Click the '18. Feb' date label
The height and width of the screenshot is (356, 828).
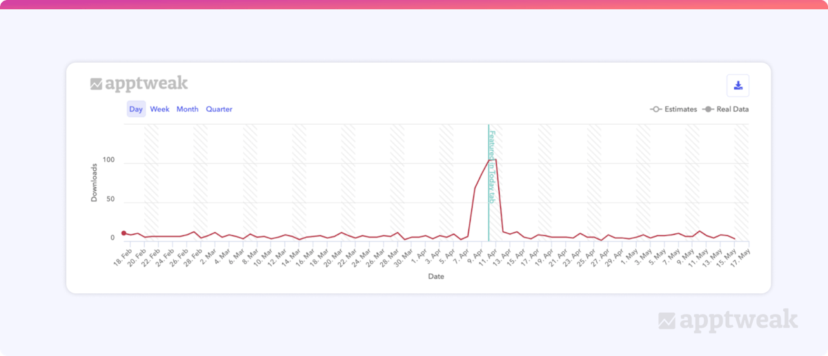121,257
